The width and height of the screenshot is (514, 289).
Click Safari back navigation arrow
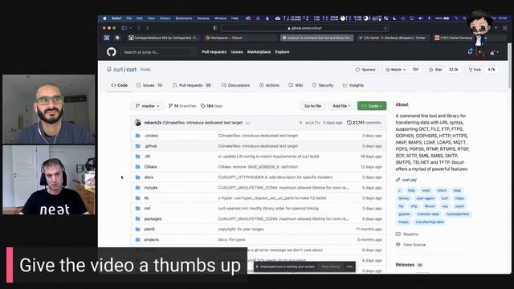[x=139, y=28]
